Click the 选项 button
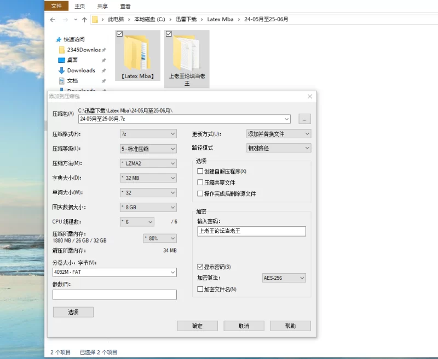This screenshot has height=359, width=438. pyautogui.click(x=73, y=312)
